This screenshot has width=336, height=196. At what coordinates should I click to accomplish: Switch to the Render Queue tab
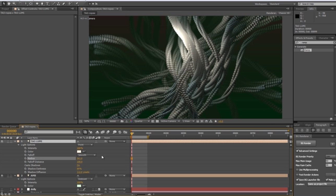point(9,126)
